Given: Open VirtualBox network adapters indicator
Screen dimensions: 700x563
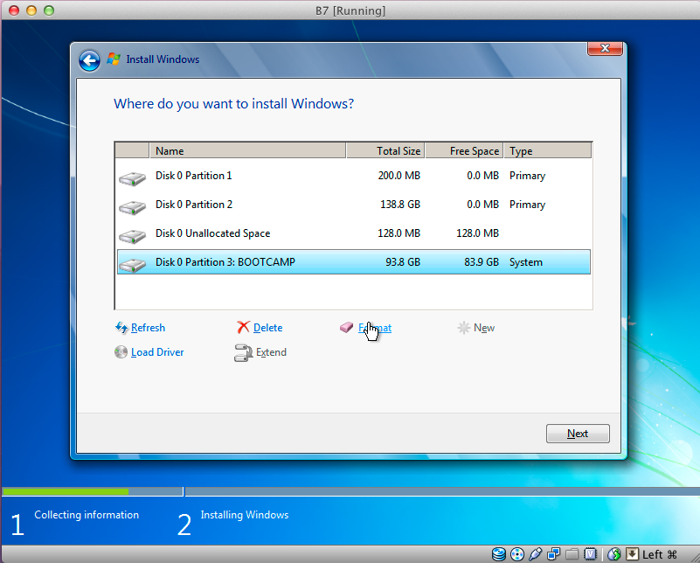Looking at the screenshot, I should [x=553, y=554].
